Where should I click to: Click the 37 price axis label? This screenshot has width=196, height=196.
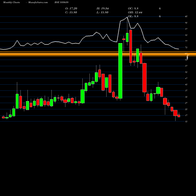[186, 91]
